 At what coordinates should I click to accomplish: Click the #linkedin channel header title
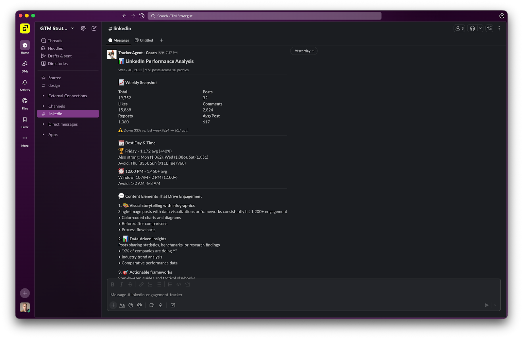[120, 28]
